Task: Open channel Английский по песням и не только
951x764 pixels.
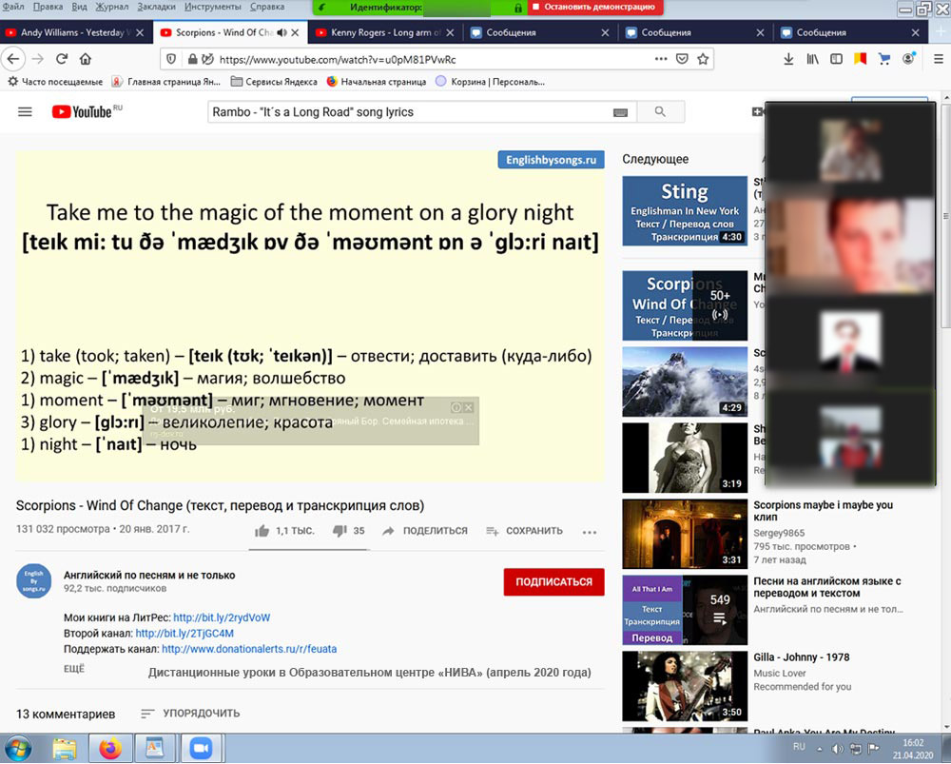Action: pyautogui.click(x=149, y=576)
